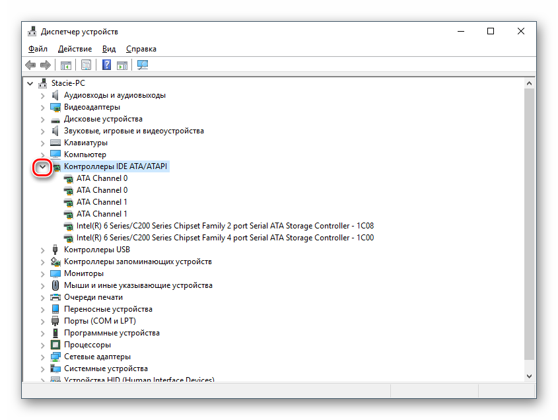Click Scan for hardware changes icon
Viewport: 558px width, 420px height.
pos(143,65)
